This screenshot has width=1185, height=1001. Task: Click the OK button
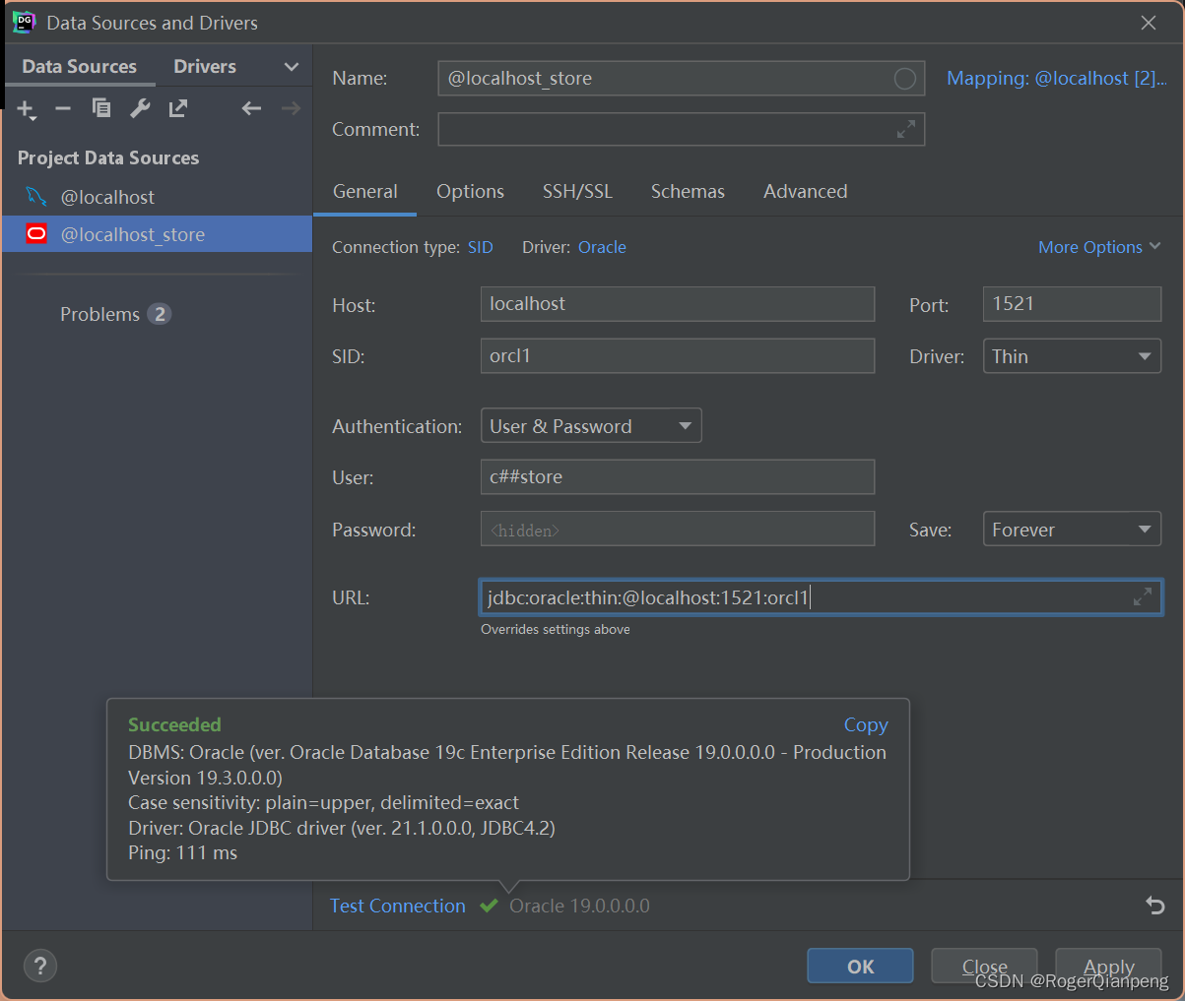click(860, 967)
